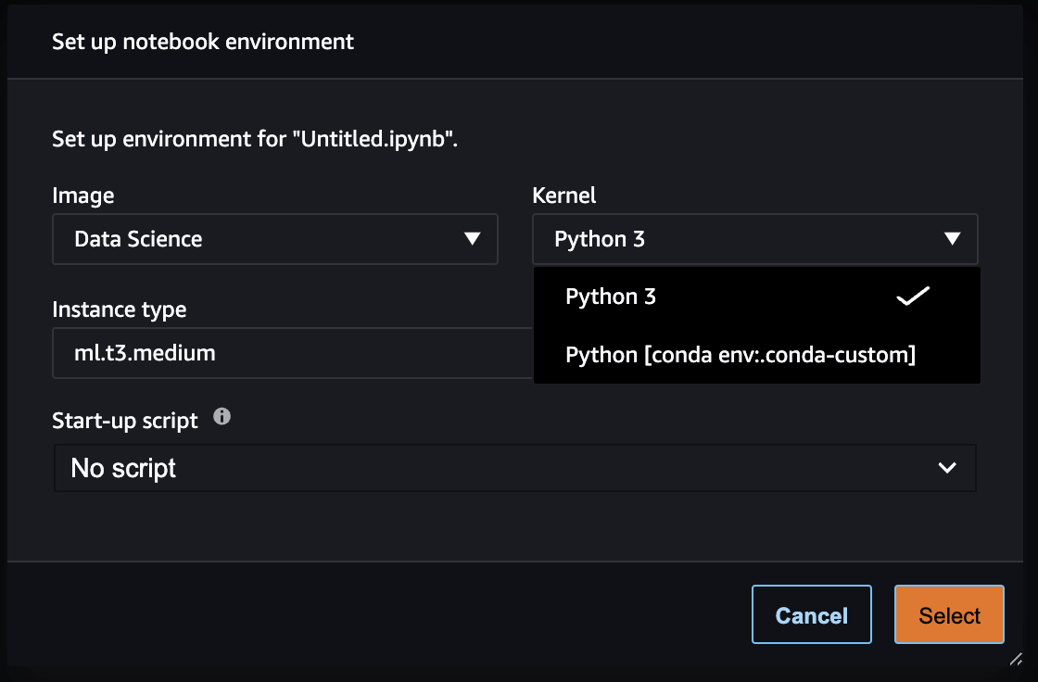The width and height of the screenshot is (1038, 682).
Task: Click the Kernel field label
Action: click(564, 196)
